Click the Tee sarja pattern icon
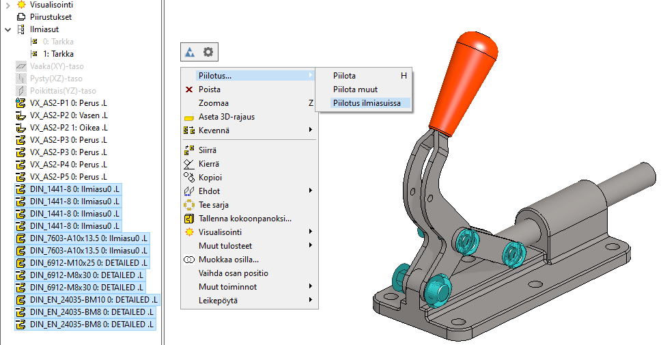The width and height of the screenshot is (663, 345). pos(190,205)
